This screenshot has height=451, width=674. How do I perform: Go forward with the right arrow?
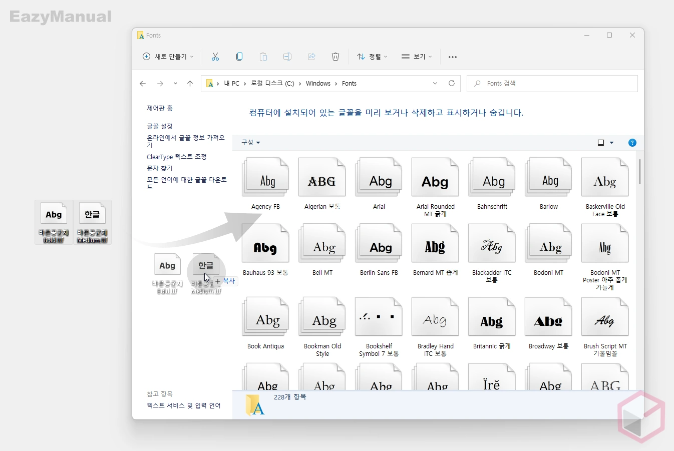pos(160,84)
